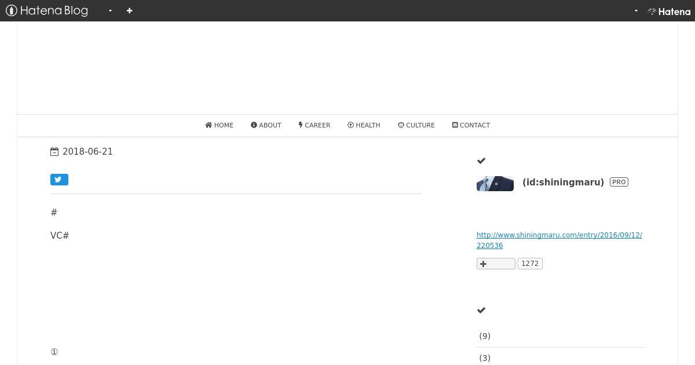
Task: Open the ABOUT menu item
Action: 266,125
